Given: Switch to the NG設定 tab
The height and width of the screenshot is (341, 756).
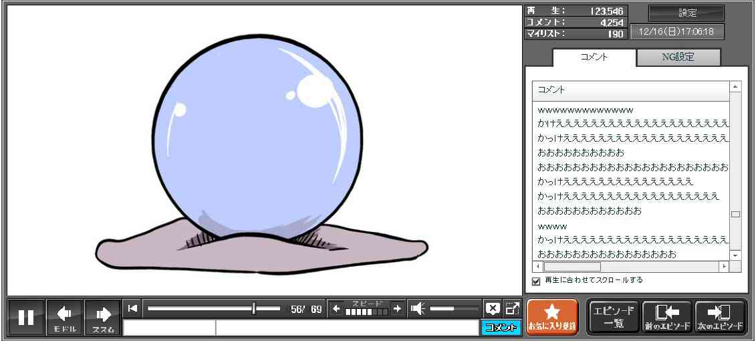Looking at the screenshot, I should tap(678, 58).
